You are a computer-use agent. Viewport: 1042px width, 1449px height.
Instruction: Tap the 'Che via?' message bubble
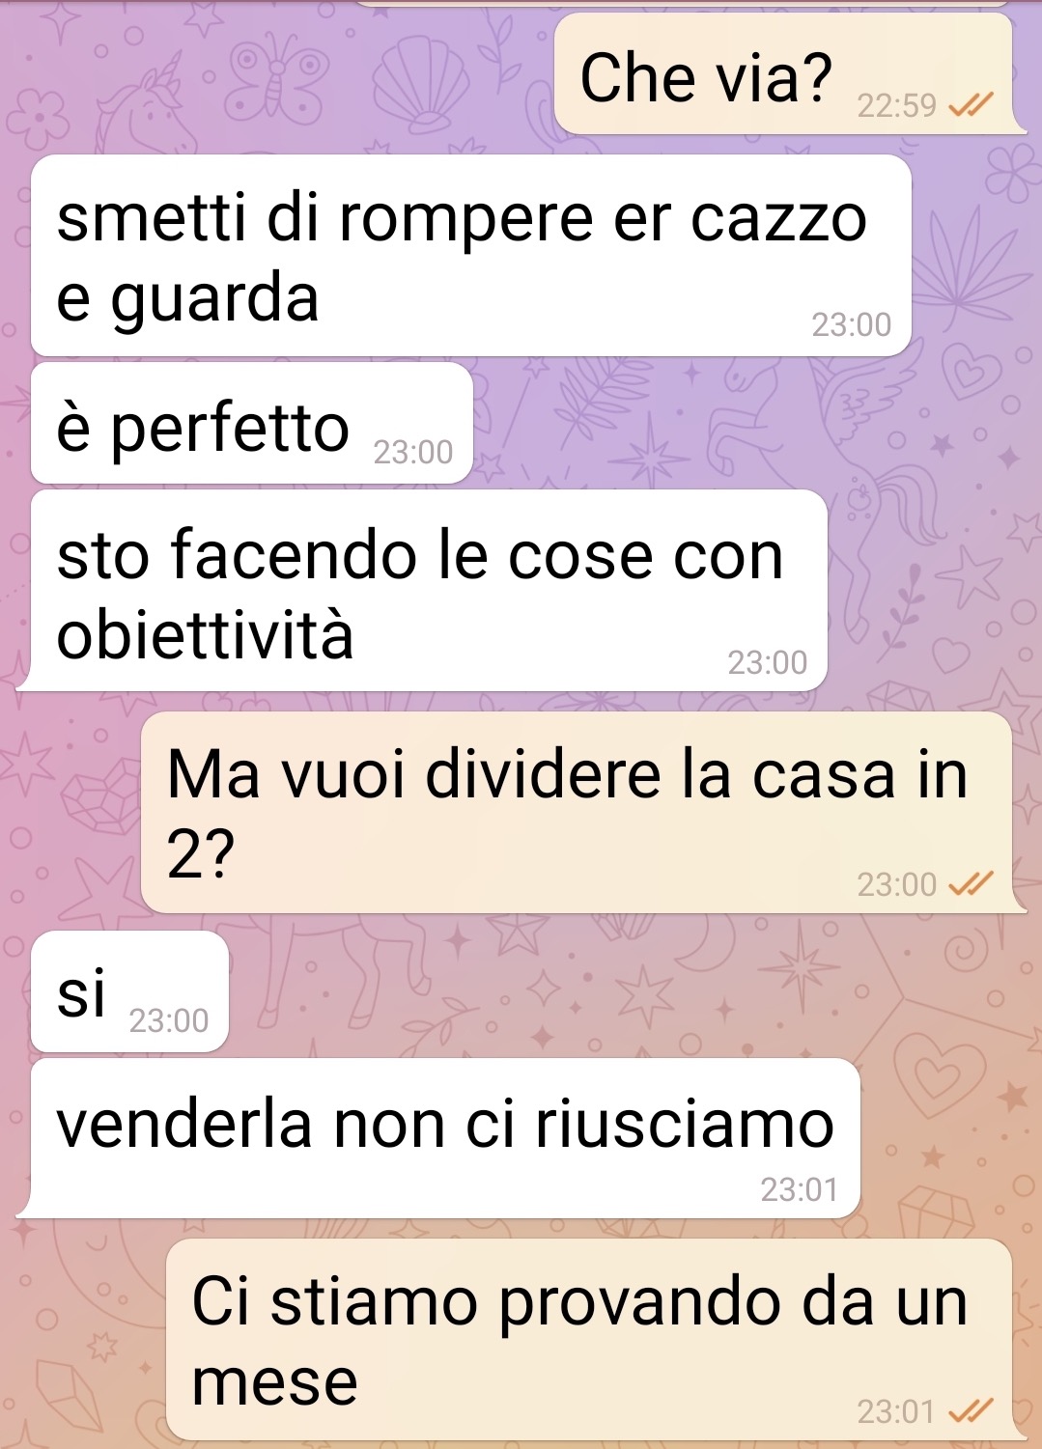pyautogui.click(x=785, y=73)
